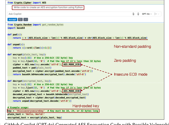This screenshot has width=169, height=125.
Task: Click the 'def encrypt(plain_text, key):' line
Action: [x=27, y=55]
